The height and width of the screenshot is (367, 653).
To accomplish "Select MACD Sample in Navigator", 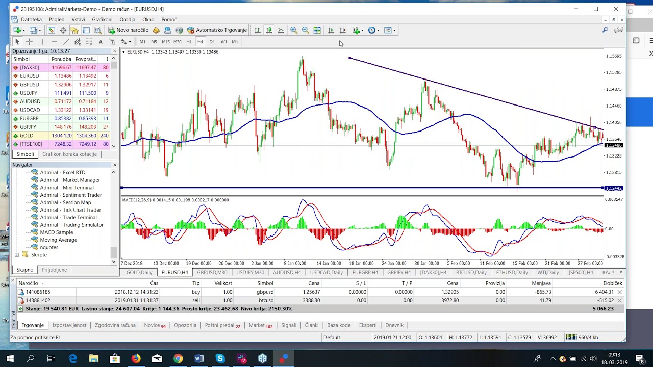I will point(57,232).
